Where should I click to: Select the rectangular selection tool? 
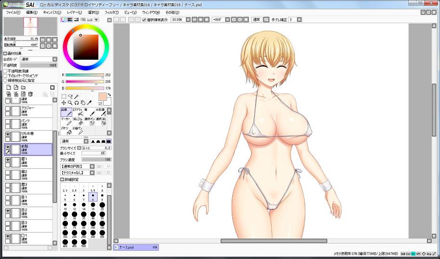[64, 96]
